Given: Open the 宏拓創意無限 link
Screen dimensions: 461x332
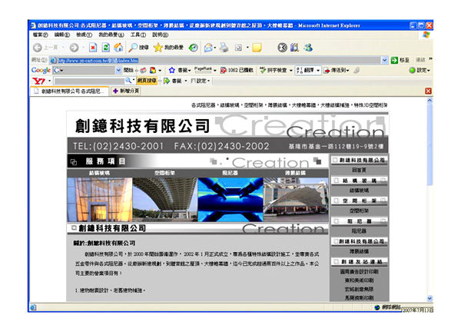Looking at the screenshot, I should tap(360, 290).
